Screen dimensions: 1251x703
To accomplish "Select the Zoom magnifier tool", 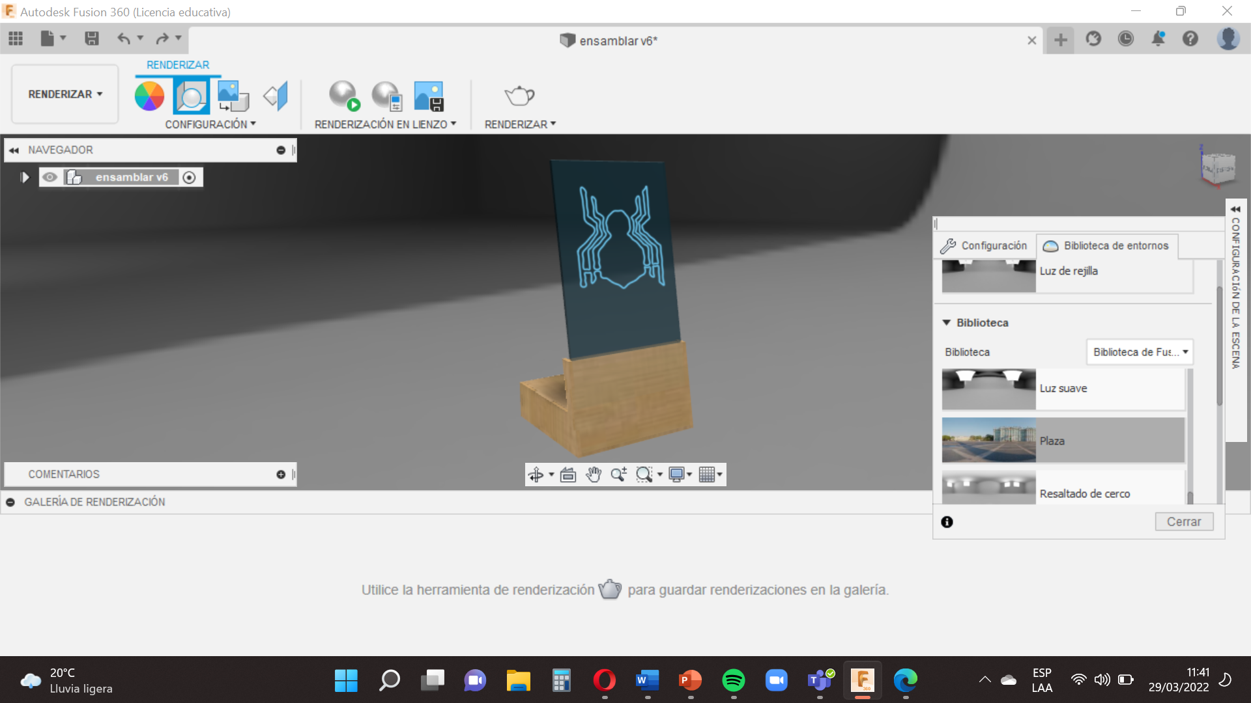I will 618,475.
